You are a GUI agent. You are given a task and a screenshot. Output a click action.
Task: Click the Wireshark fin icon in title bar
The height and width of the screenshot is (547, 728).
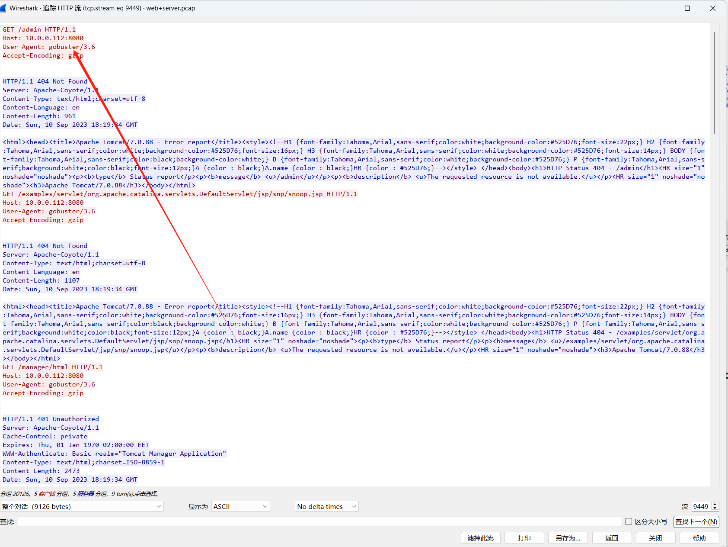[x=3, y=8]
